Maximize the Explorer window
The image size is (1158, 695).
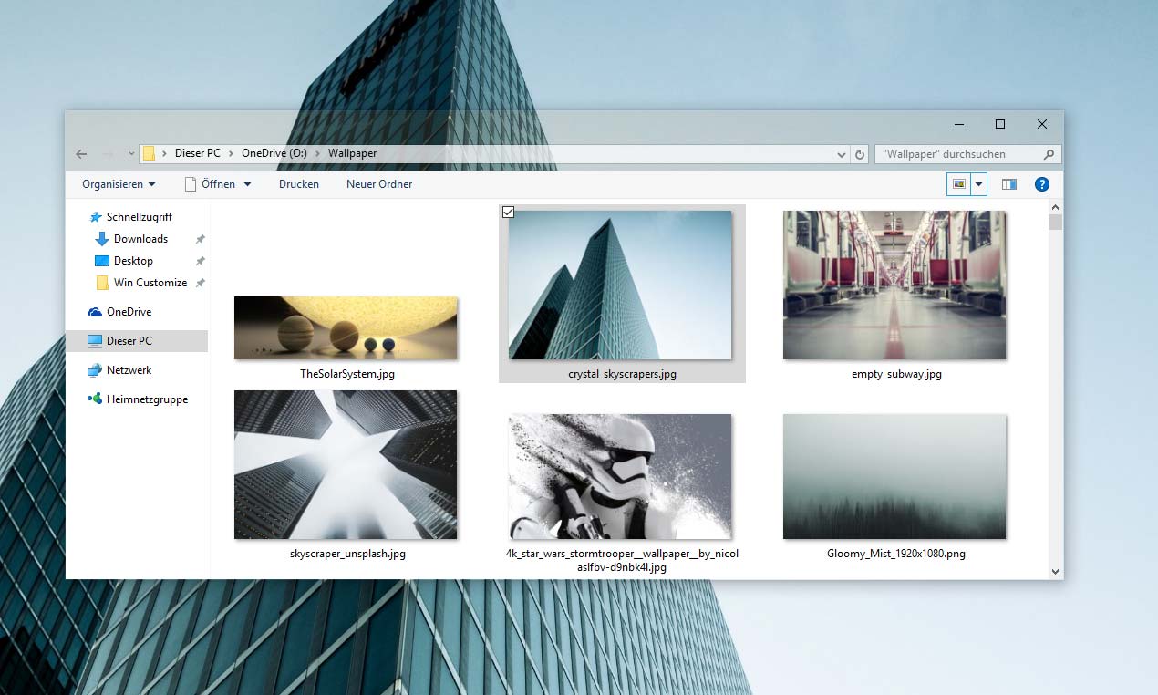coord(1000,124)
